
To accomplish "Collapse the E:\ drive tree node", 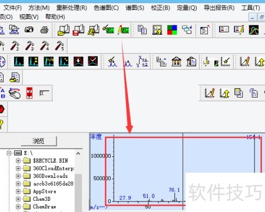I will point(9,153).
